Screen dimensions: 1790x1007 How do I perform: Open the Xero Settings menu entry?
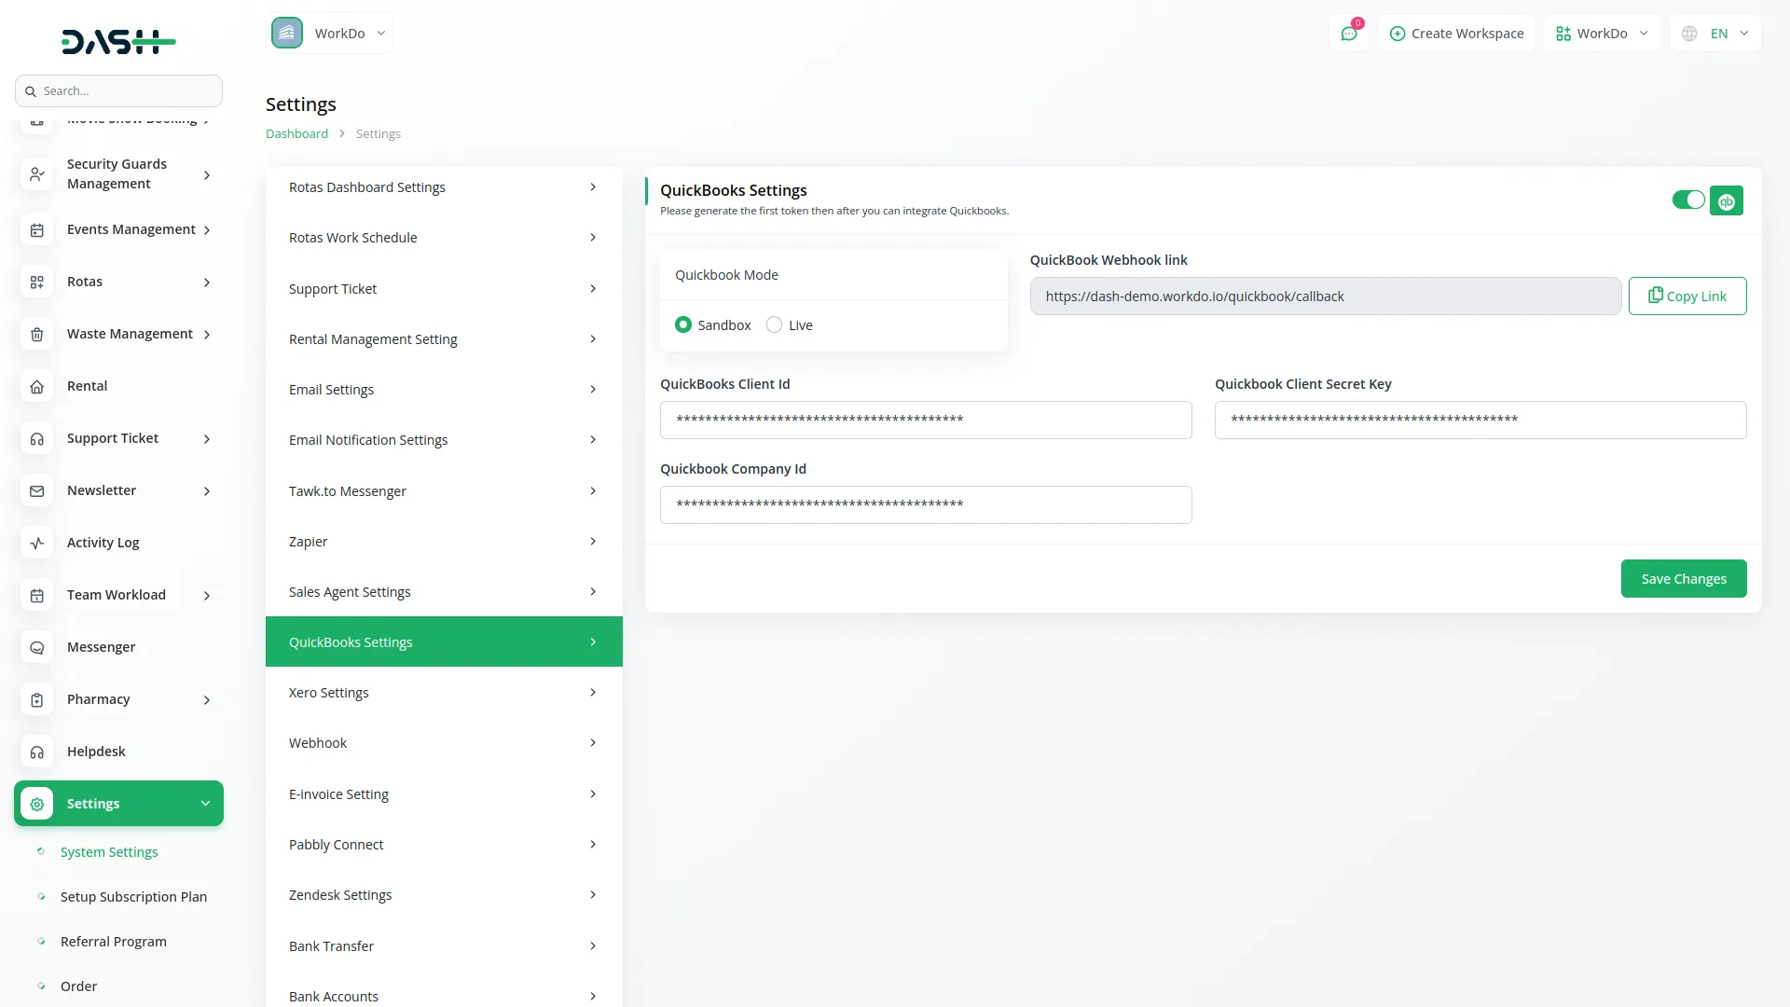click(443, 692)
